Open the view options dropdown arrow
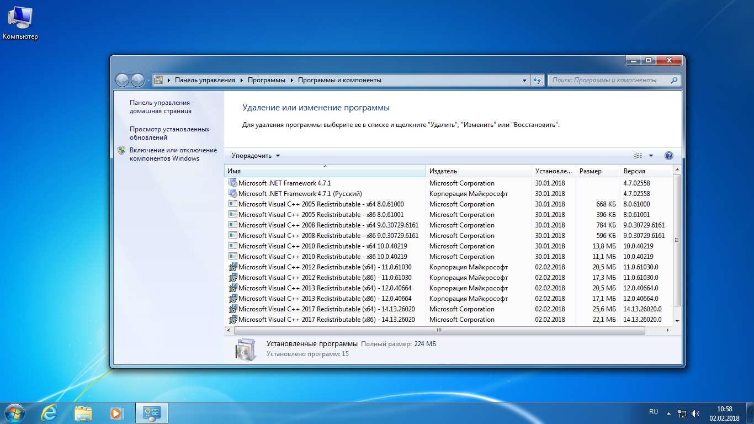754x424 pixels. tap(651, 156)
